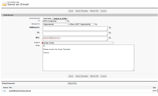Viewport: 158px width, 96px height.
Task: Click the 29KB attachment size value
Action: point(154,91)
